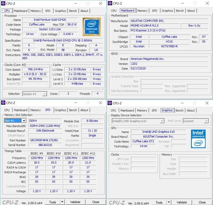Open Bench tab in the Mainboard window
The height and width of the screenshot is (205, 213).
180,11
